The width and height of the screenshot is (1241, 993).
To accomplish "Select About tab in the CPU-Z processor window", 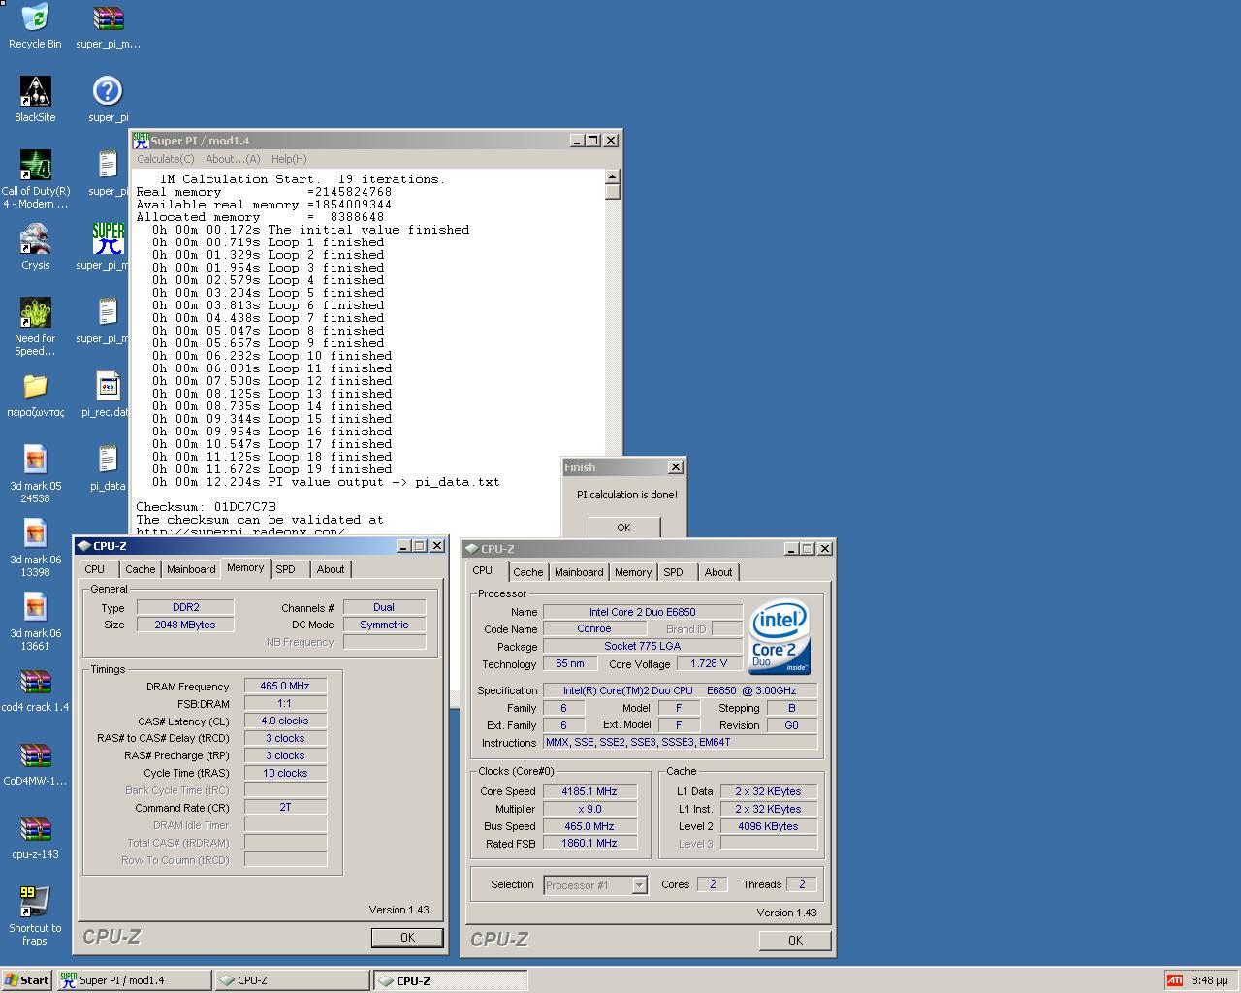I will pyautogui.click(x=718, y=572).
